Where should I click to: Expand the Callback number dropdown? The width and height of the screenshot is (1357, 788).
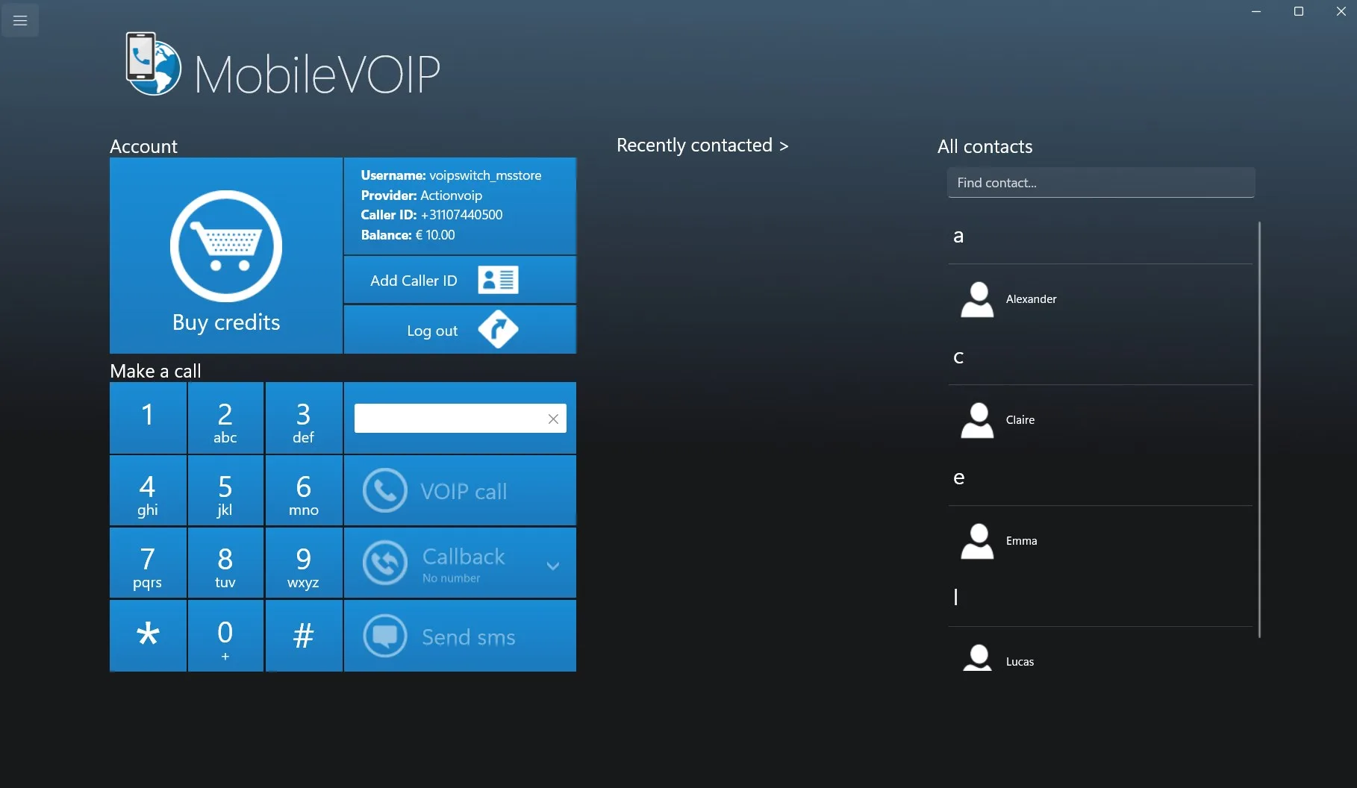(x=553, y=566)
